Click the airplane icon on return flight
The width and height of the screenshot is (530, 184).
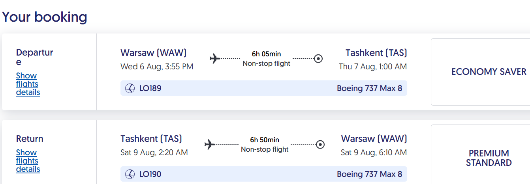point(210,145)
